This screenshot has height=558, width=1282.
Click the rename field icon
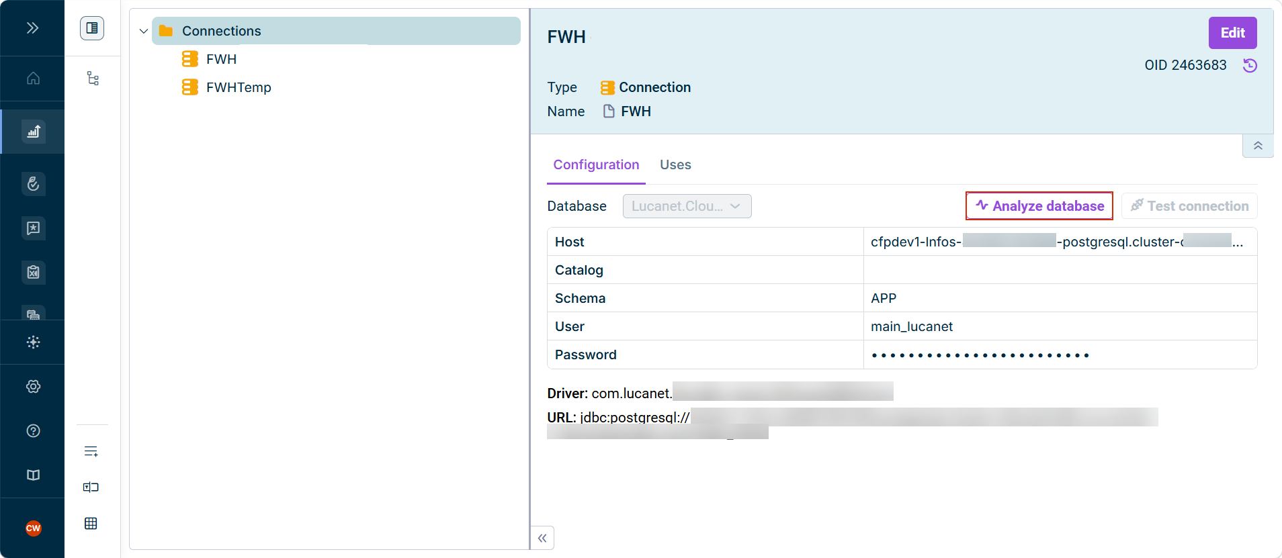point(91,487)
